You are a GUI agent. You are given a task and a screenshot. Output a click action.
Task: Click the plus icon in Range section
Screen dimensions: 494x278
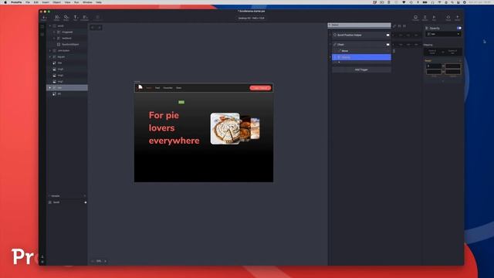coord(460,60)
